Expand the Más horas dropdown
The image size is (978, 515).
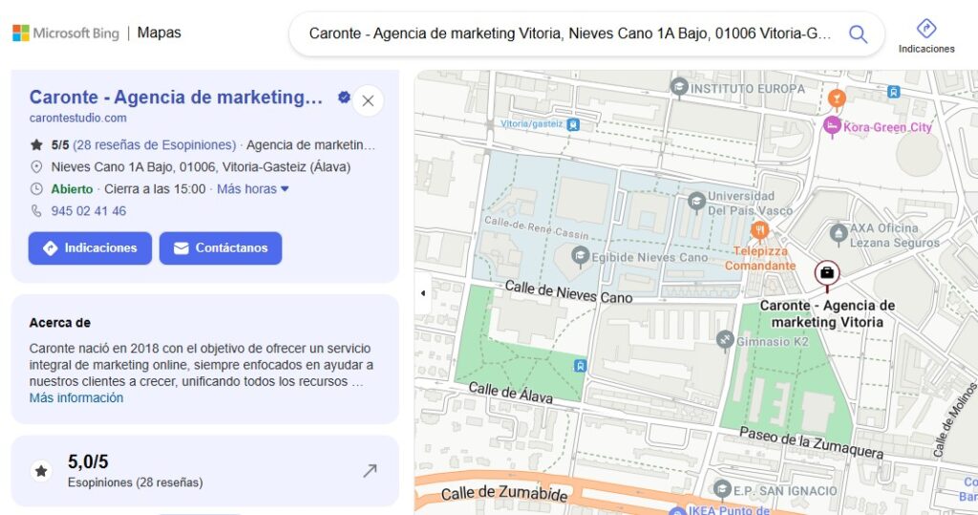(252, 188)
